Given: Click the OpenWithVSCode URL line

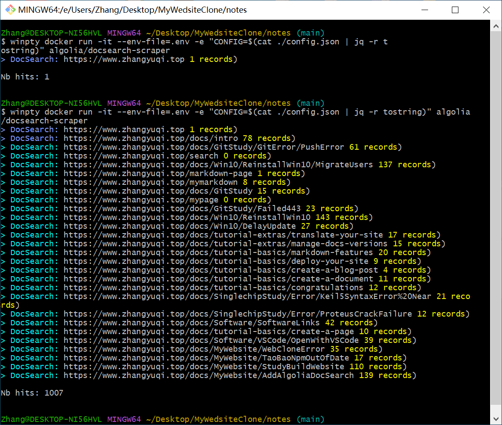Looking at the screenshot, I should [x=211, y=341].
